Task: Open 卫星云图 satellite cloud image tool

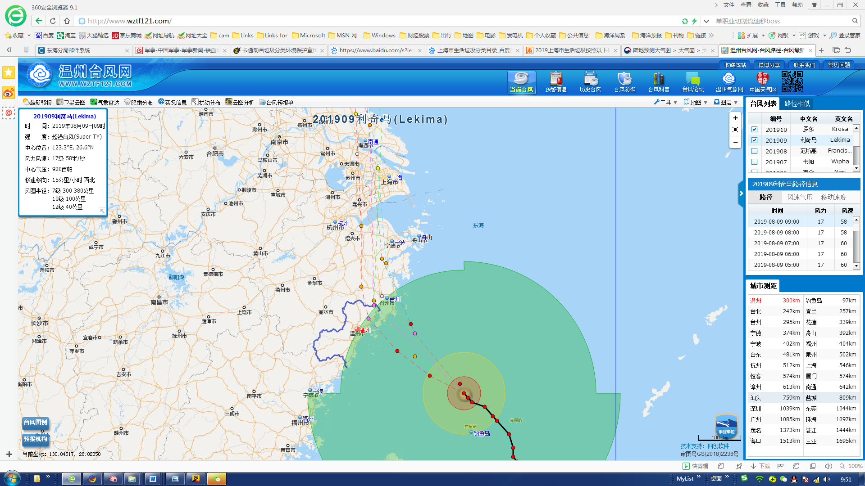Action: coord(71,103)
